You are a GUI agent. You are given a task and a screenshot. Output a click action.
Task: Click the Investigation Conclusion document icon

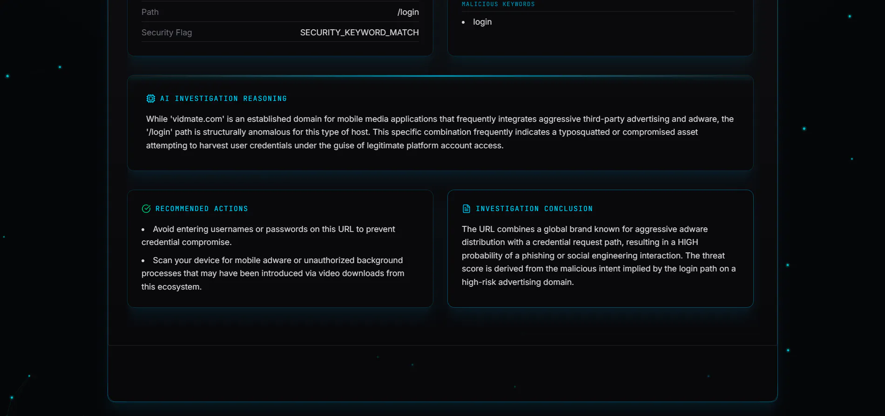coord(466,209)
